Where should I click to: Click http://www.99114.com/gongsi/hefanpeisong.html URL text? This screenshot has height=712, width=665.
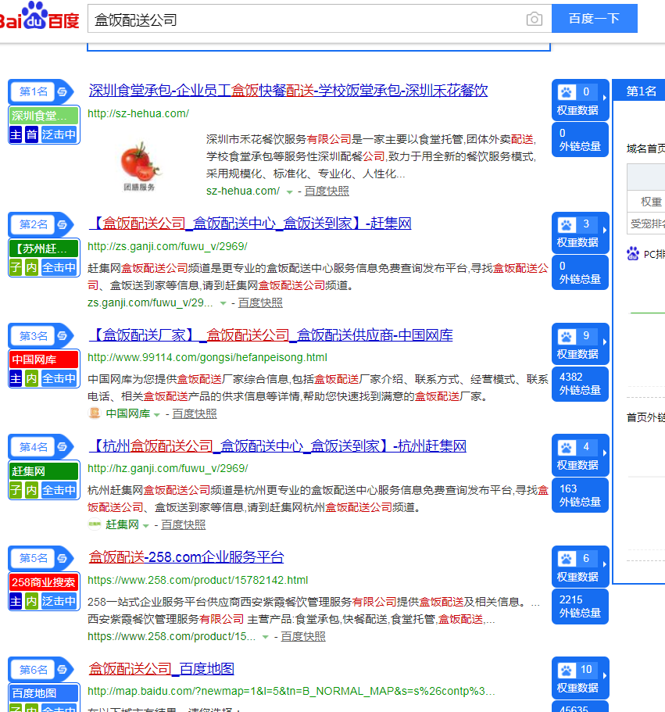click(x=207, y=357)
